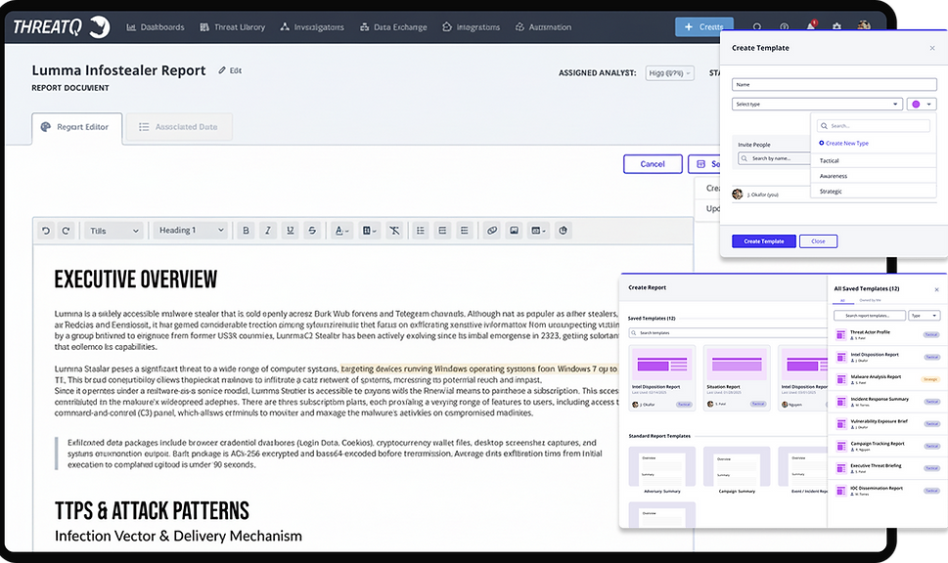Toggle italic formatting
The width and height of the screenshot is (948, 563).
268,230
